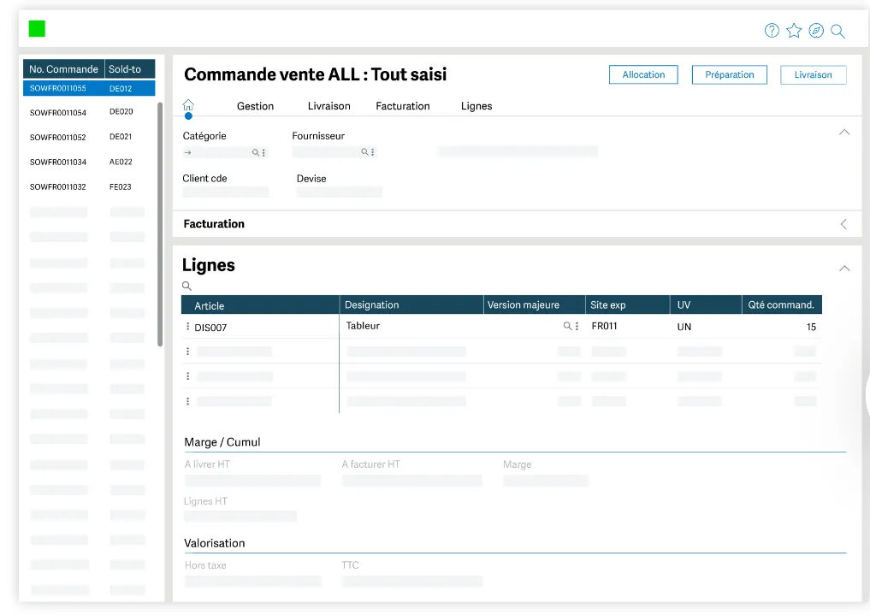
Task: Select order SOWFR0011055
Action: (x=89, y=88)
